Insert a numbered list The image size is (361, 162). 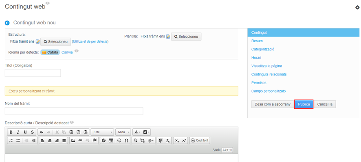(x=11, y=140)
